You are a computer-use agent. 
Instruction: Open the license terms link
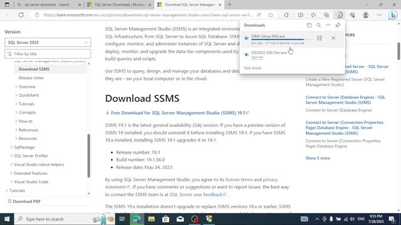[239, 179]
